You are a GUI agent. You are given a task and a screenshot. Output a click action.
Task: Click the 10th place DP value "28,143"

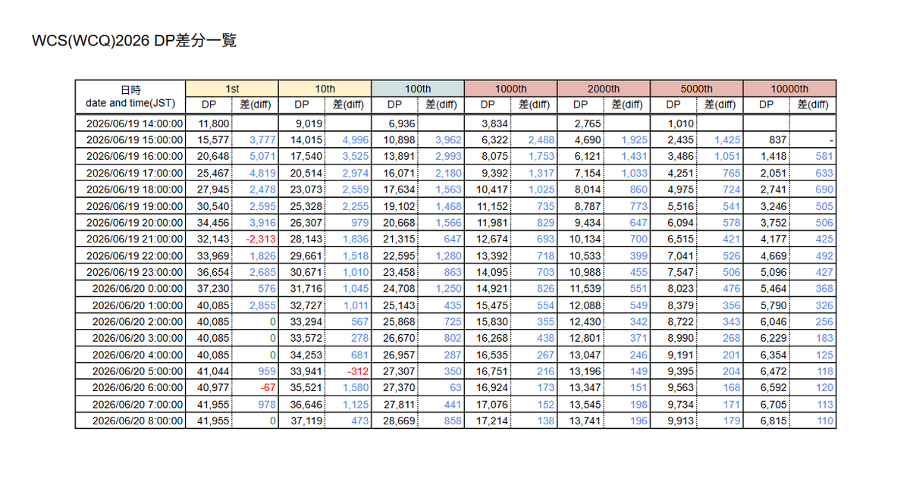(x=307, y=239)
